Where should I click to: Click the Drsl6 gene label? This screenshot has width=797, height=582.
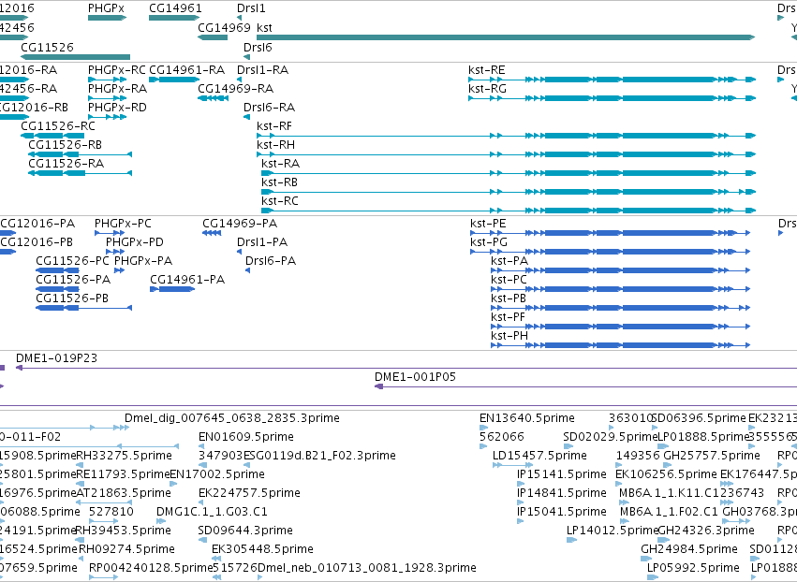(258, 47)
